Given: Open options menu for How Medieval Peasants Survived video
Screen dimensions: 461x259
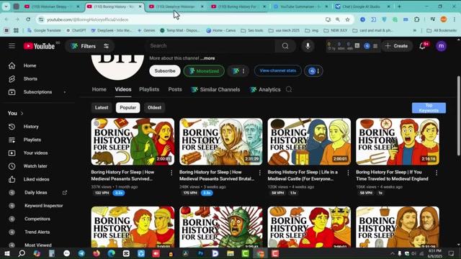Looking at the screenshot, I should point(171,173).
